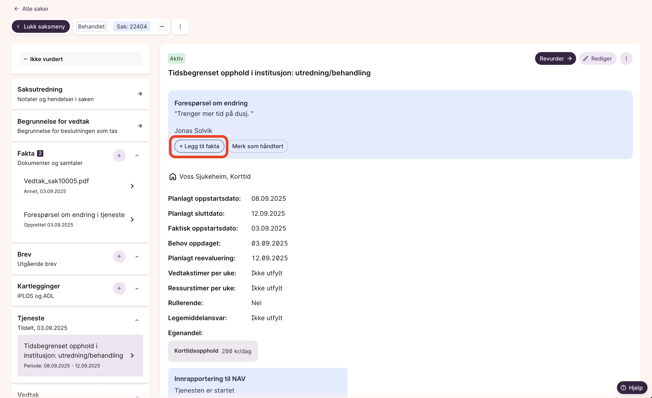Click the plus icon in Brev section
This screenshot has width=652, height=398.
pos(119,256)
